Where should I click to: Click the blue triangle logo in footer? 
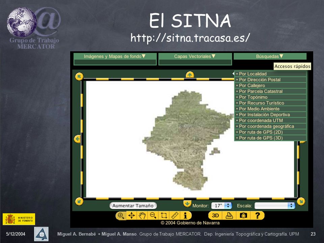41,234
